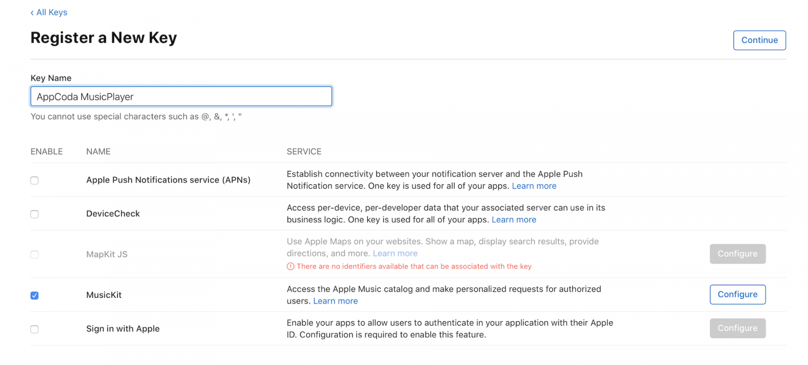Focus the Key Name text field
Screen dimensions: 808x365
[x=181, y=97]
